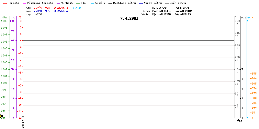This screenshot has height=129, width=259.
Task: Click the 16:30 time axis label
Action: (23, 124)
